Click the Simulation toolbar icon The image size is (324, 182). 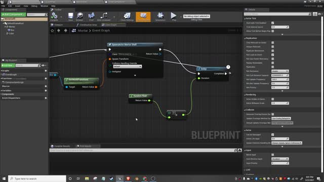tap(160, 16)
